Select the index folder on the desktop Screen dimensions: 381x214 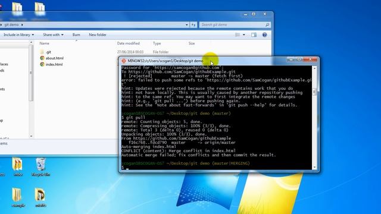[18, 167]
